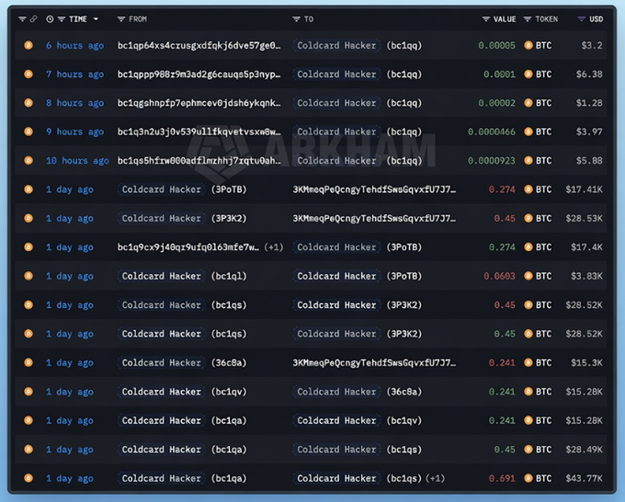Open the '9 hours ago' transaction link

(75, 131)
